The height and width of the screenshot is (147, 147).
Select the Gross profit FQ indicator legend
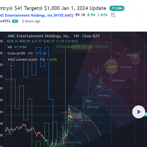[27, 53]
